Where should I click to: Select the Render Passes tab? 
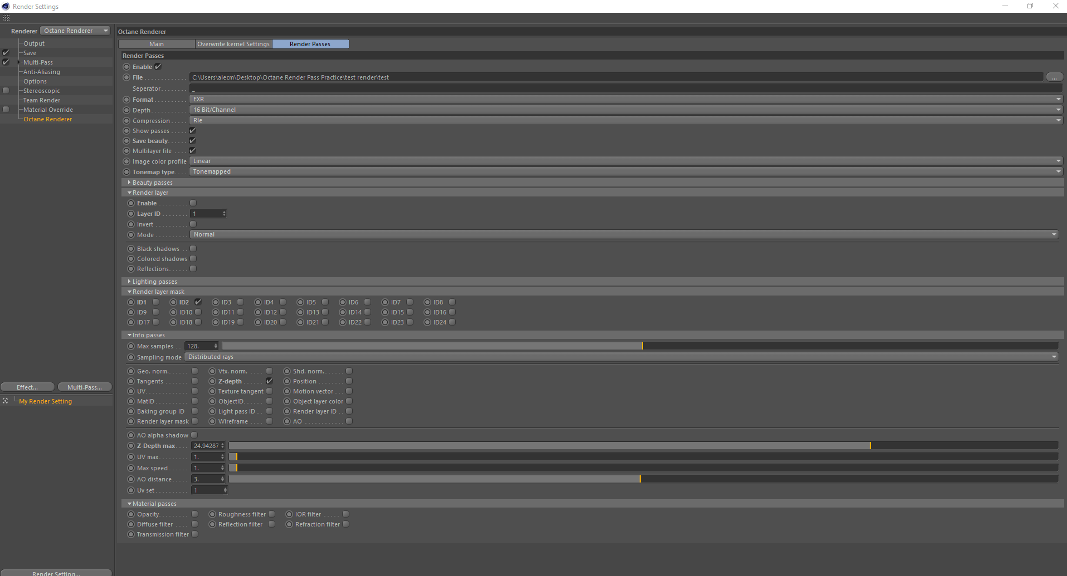(x=310, y=44)
